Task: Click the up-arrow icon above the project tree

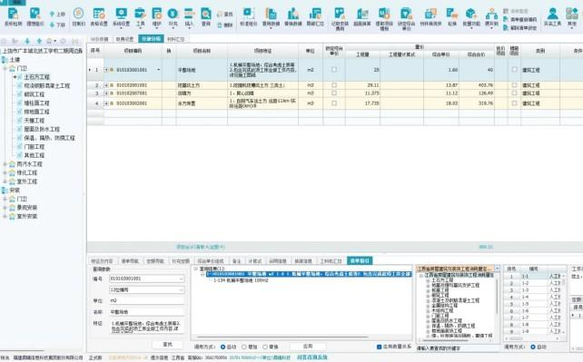Action: (39, 41)
